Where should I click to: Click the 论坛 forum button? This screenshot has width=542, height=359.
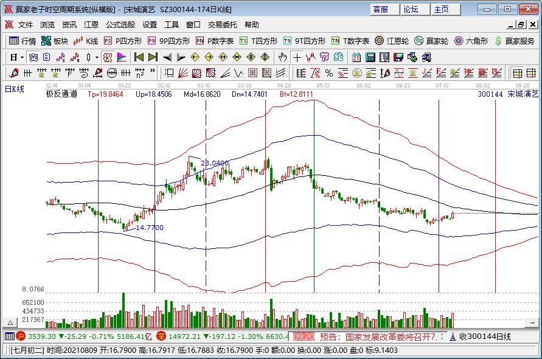pyautogui.click(x=411, y=9)
